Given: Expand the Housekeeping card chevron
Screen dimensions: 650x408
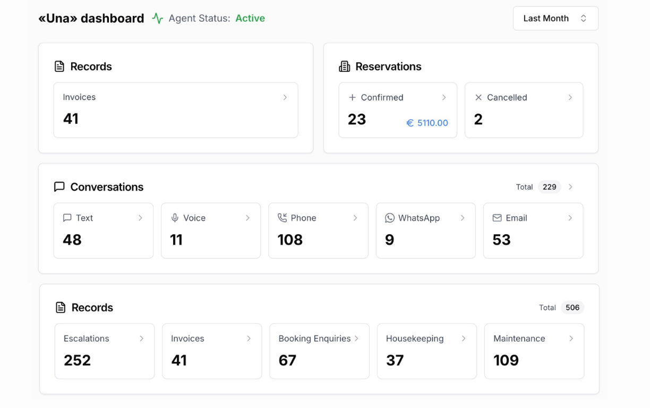Looking at the screenshot, I should (x=464, y=338).
